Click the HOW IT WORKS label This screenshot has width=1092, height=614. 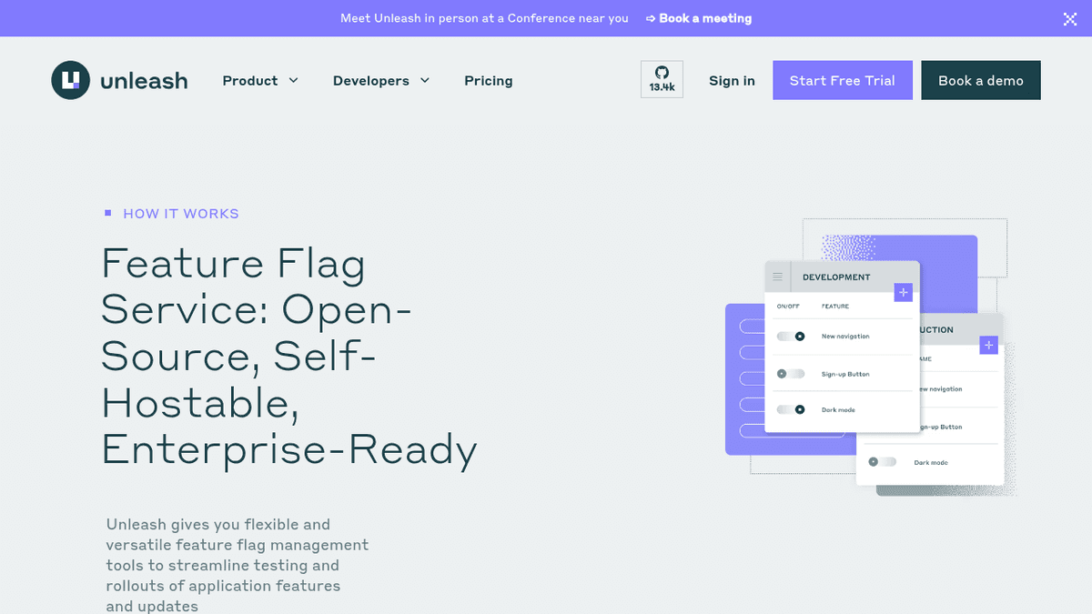[x=181, y=214]
